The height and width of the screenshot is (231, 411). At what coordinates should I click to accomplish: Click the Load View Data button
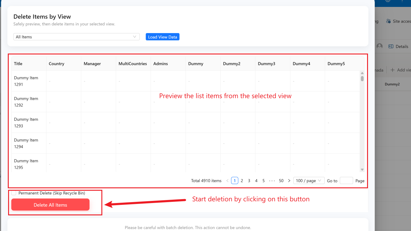coord(162,37)
